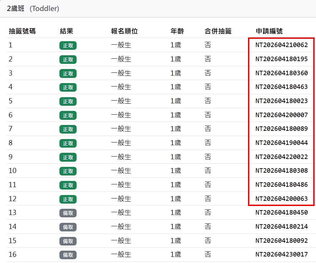Click the 年齡 column header
Screen dimensions: 316x263
[177, 31]
